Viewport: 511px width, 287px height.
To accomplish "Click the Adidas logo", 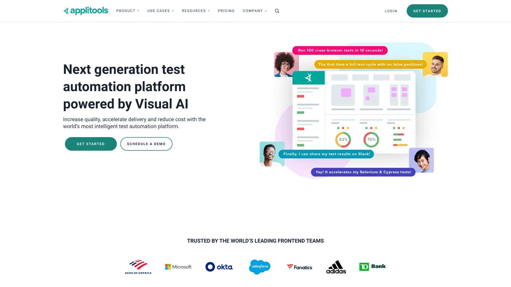I will pyautogui.click(x=336, y=267).
